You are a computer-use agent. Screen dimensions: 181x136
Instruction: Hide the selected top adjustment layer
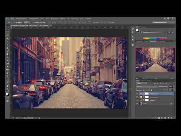pyautogui.click(x=137, y=94)
